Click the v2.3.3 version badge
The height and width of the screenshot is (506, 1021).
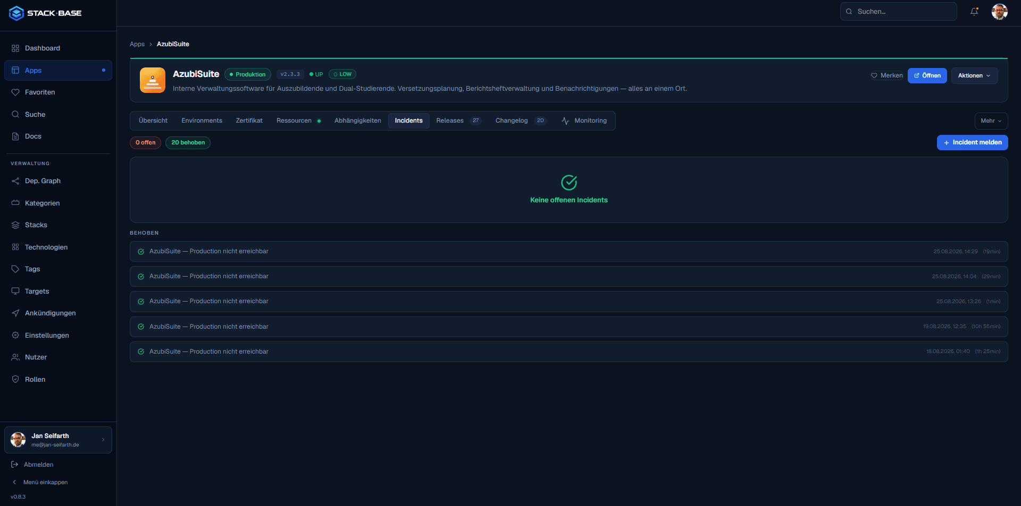(x=290, y=74)
